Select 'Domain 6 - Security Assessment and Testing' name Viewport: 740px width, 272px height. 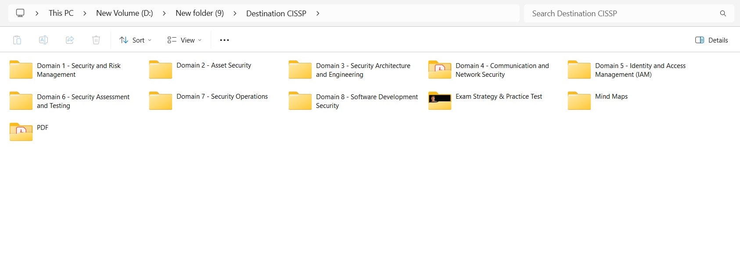click(x=83, y=101)
